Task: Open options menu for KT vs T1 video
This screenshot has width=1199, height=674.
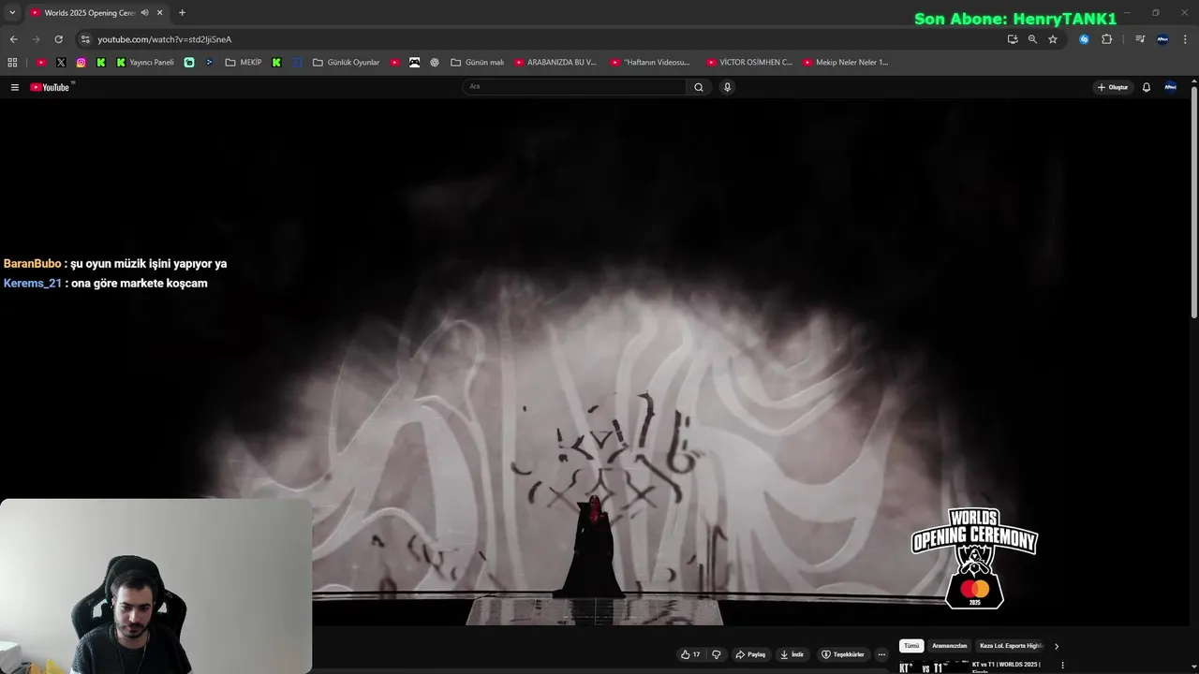Action: pyautogui.click(x=1062, y=666)
